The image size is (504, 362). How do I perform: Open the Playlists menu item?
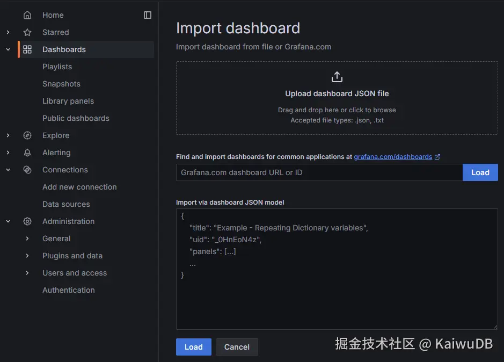(x=57, y=67)
